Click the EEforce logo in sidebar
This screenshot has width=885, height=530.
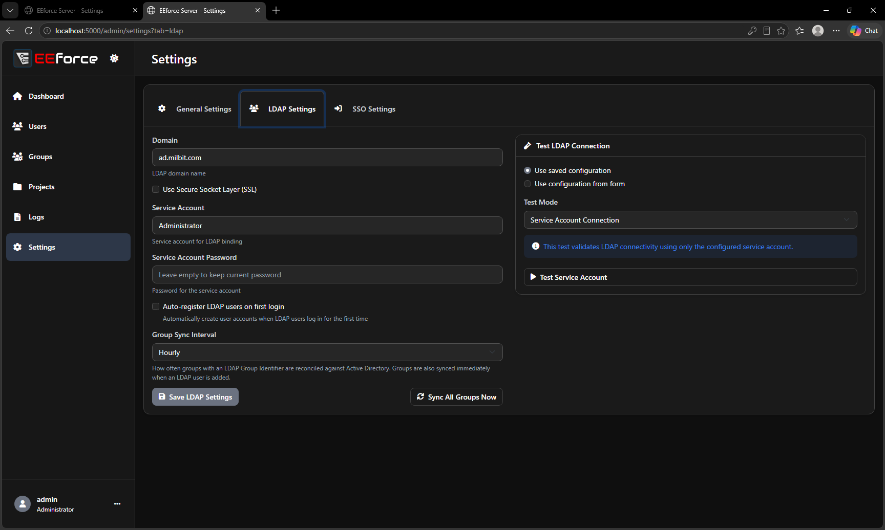coord(56,58)
